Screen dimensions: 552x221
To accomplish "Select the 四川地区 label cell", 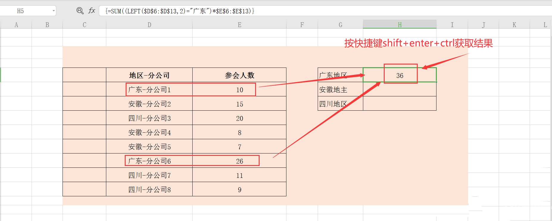I will point(340,104).
